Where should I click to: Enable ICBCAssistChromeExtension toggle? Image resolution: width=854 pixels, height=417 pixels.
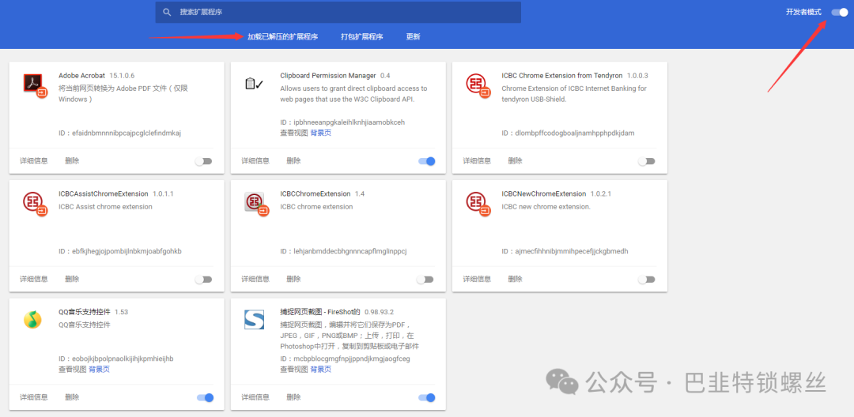coord(204,280)
